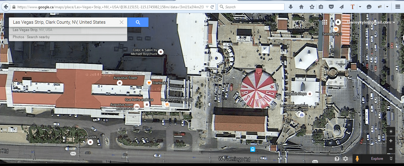Open the Maps help question icon

[x=337, y=159]
